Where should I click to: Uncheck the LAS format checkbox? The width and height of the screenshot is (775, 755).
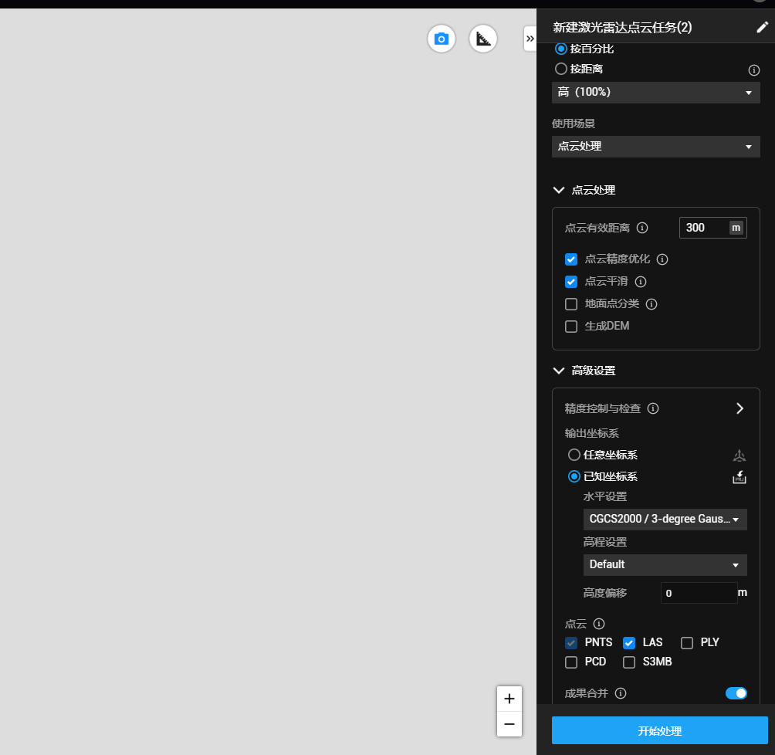[628, 643]
